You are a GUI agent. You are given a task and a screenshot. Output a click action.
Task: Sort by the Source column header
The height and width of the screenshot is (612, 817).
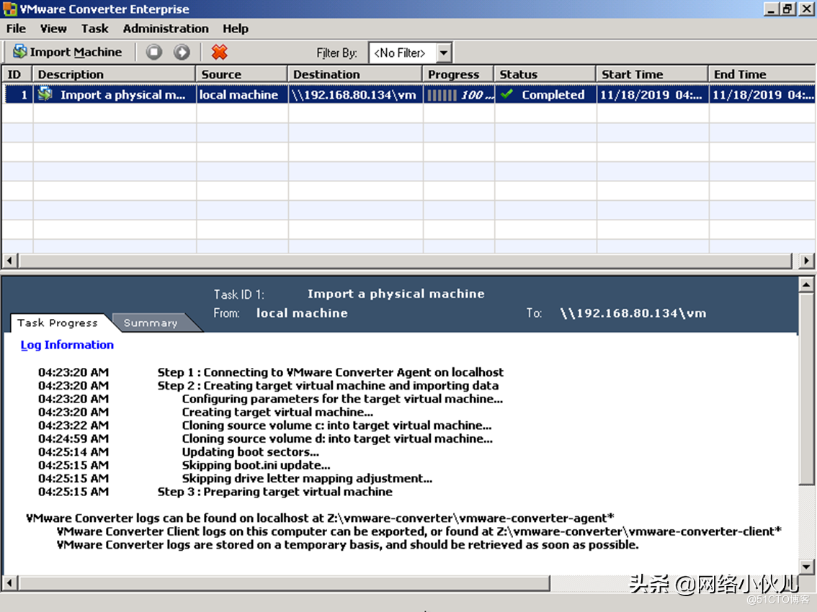pos(242,74)
